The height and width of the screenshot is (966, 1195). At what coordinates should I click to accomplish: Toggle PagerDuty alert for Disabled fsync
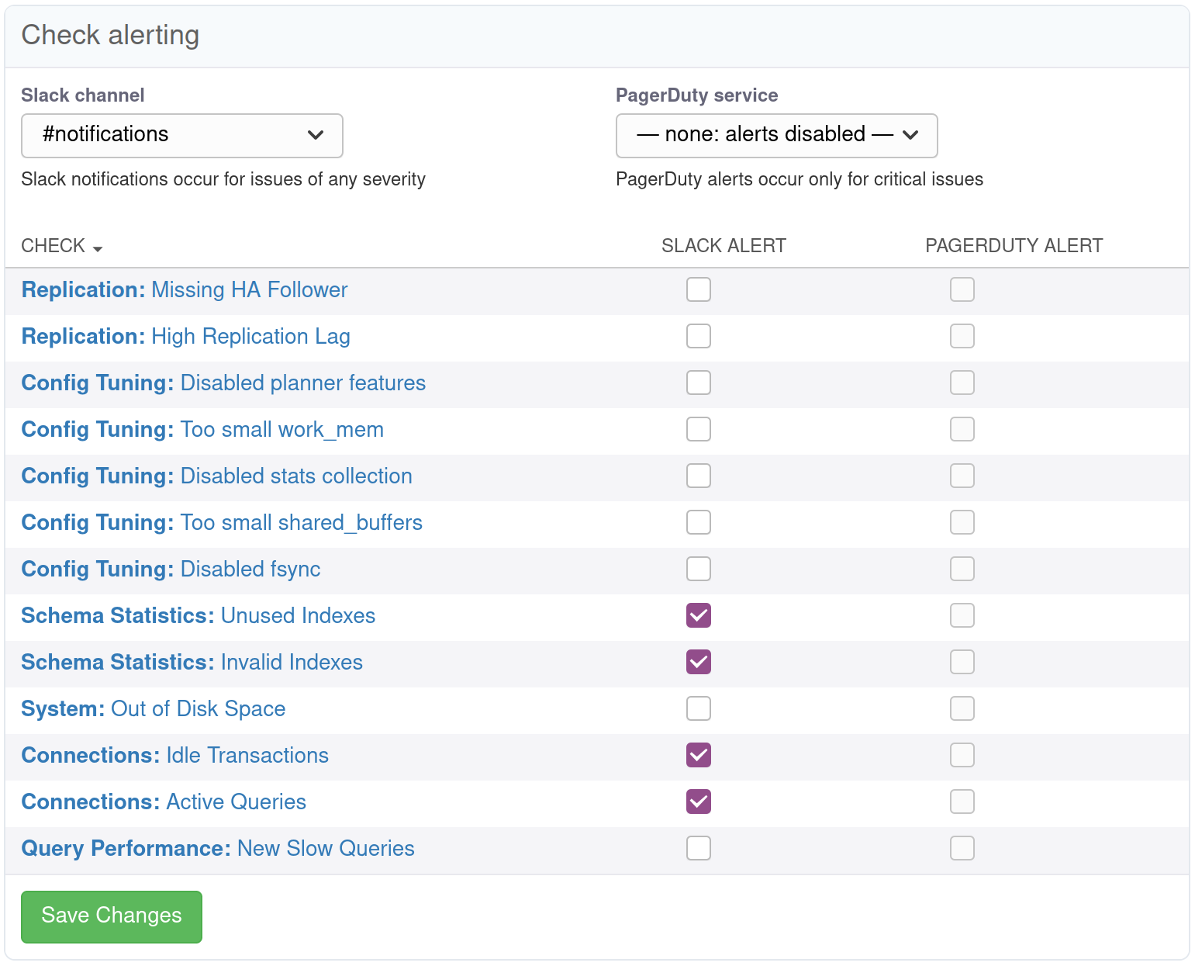[962, 569]
